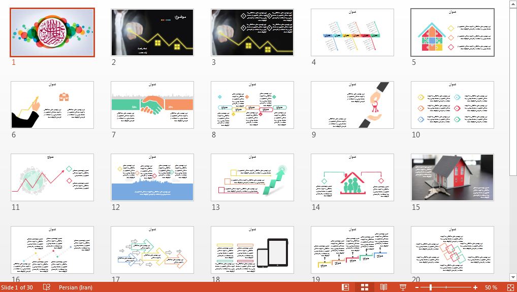Screen dimensions: 517x292
Task: Click the zoom slider handle
Action: click(x=431, y=287)
